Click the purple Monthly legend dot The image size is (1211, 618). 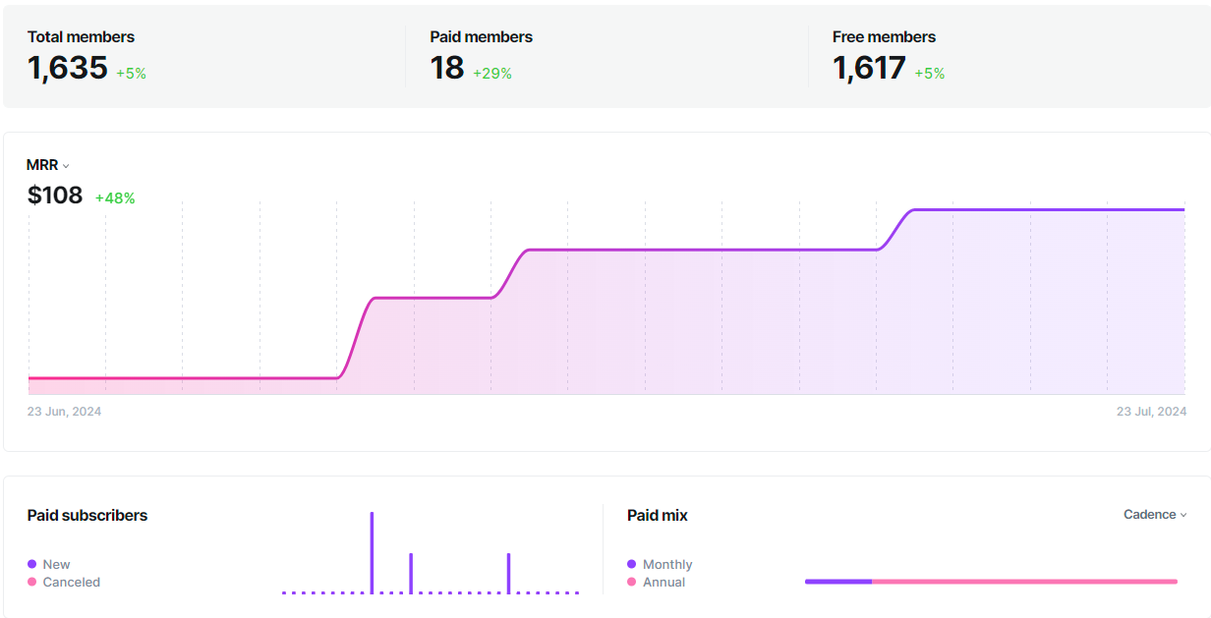tap(631, 564)
